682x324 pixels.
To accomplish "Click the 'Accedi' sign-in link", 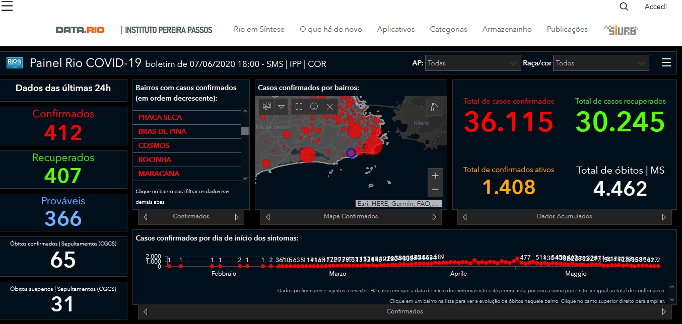I will pos(655,7).
